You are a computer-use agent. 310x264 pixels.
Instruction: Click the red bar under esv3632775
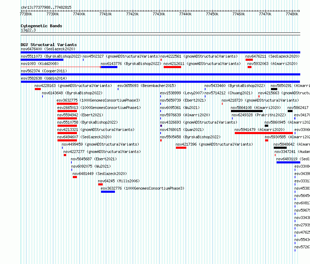67,104
